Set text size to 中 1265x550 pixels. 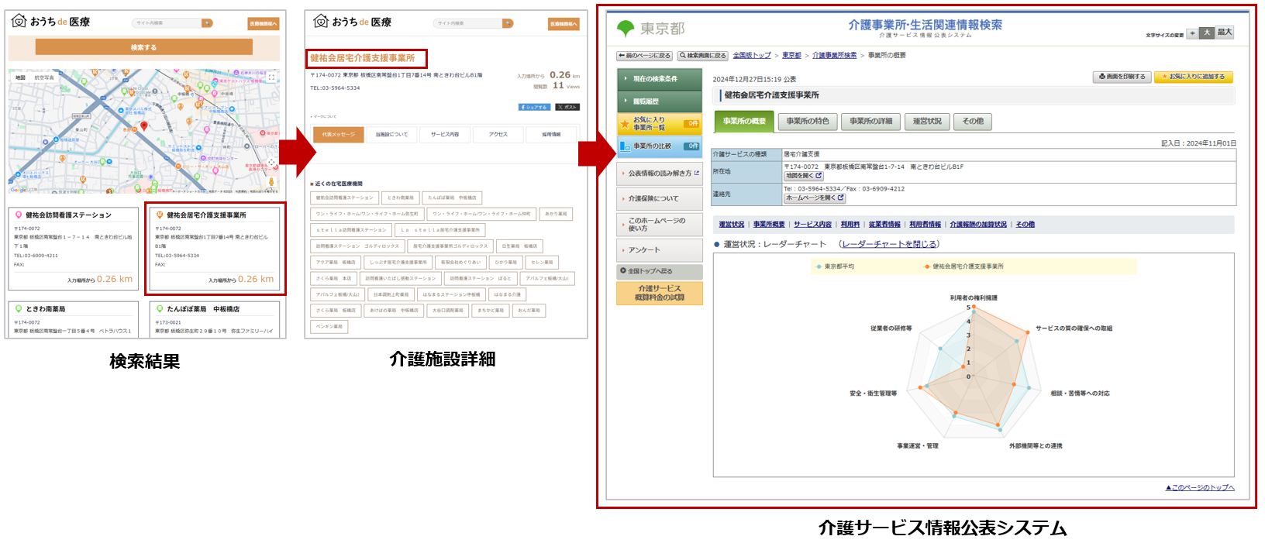click(x=1192, y=33)
